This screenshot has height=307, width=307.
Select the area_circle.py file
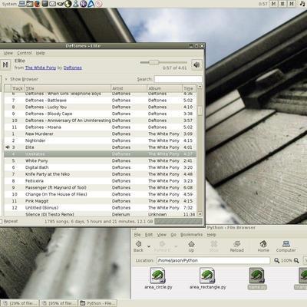click(158, 279)
